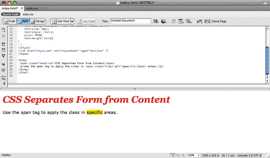Click the Open Documents icon
The image size is (270, 158).
(x=3, y=30)
